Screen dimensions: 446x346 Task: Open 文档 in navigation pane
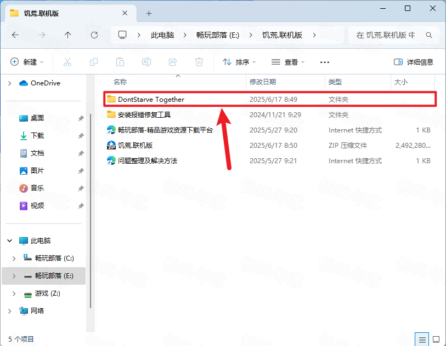coord(37,153)
